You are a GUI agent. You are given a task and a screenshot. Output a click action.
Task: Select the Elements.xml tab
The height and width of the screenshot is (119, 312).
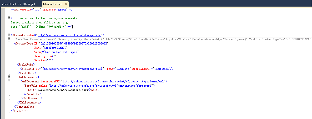point(52,4)
